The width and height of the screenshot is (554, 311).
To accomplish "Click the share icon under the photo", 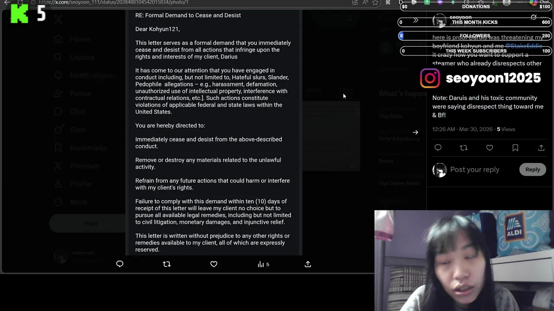I will click(x=308, y=264).
